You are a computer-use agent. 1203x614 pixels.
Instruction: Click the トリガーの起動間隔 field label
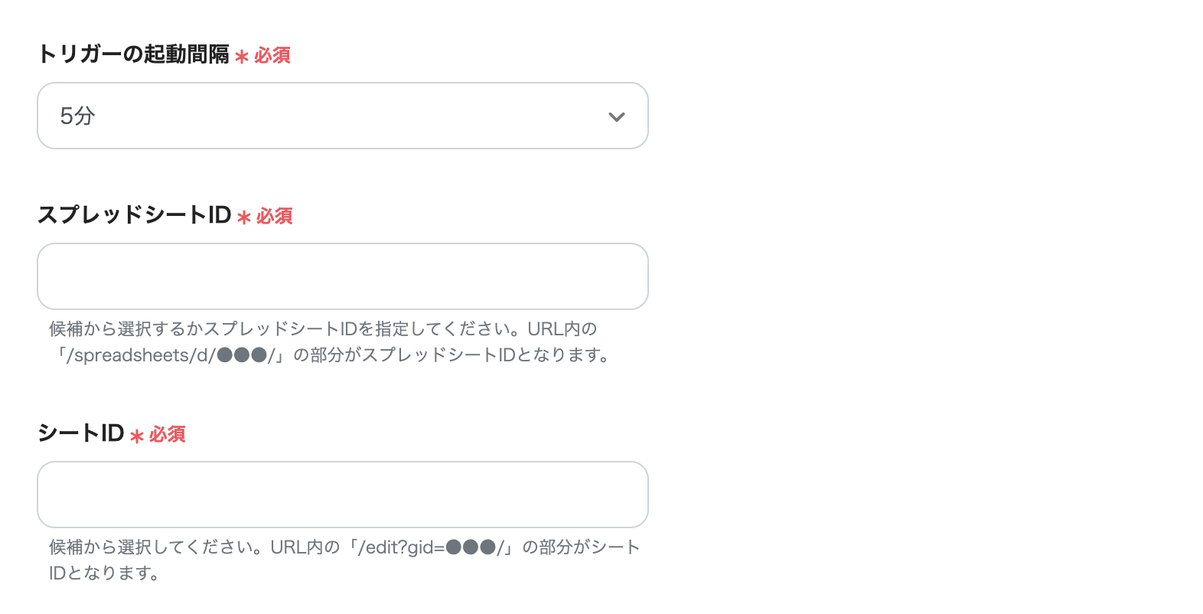click(135, 54)
